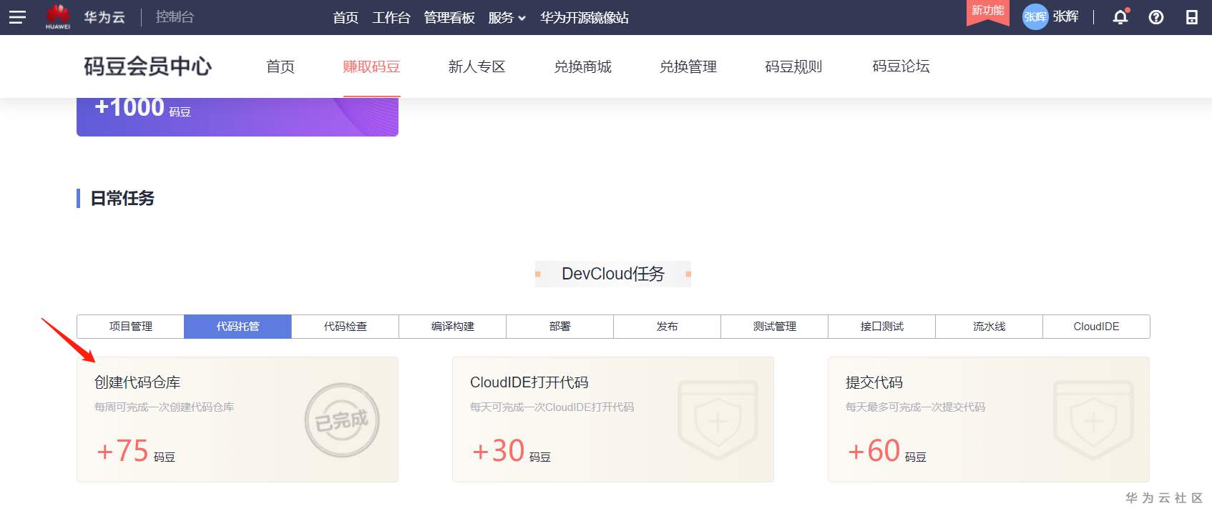Click the rightmost top bar device icon
Image resolution: width=1212 pixels, height=516 pixels.
(1192, 17)
